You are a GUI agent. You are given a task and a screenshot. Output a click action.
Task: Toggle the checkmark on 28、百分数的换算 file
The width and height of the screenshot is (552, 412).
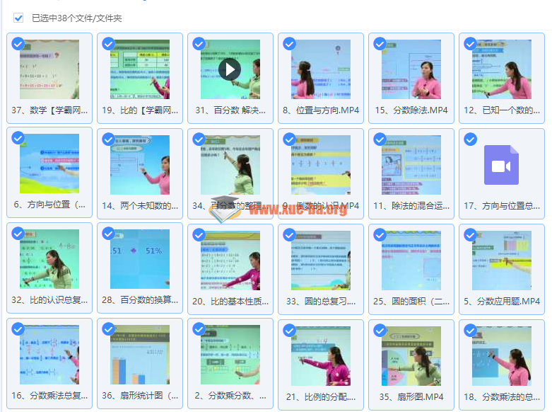(109, 234)
